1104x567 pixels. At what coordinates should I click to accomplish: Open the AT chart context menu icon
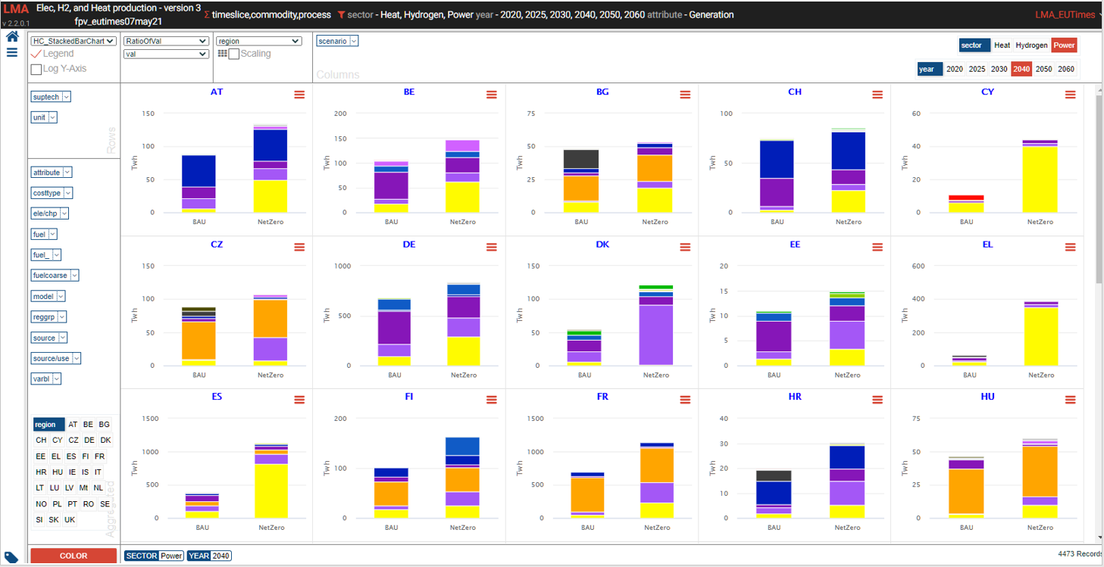point(299,94)
